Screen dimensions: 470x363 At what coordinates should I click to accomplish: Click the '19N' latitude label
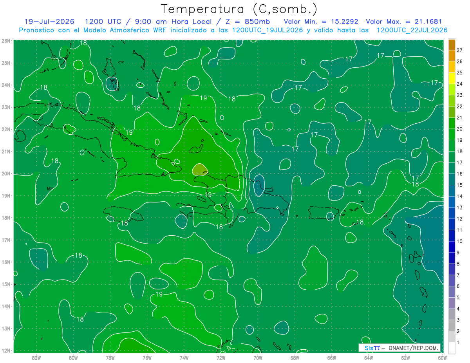tap(6, 195)
